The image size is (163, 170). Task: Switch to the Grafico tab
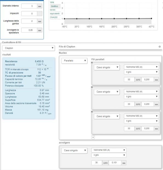point(55,6)
